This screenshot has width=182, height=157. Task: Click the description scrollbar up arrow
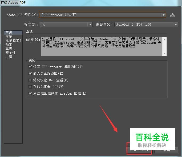coord(164,40)
